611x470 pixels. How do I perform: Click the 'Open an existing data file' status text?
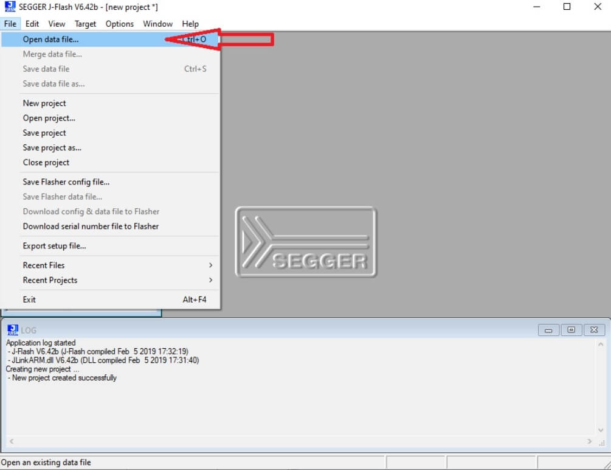[46, 463]
